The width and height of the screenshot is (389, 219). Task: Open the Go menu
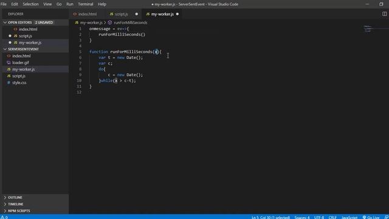(59, 4)
